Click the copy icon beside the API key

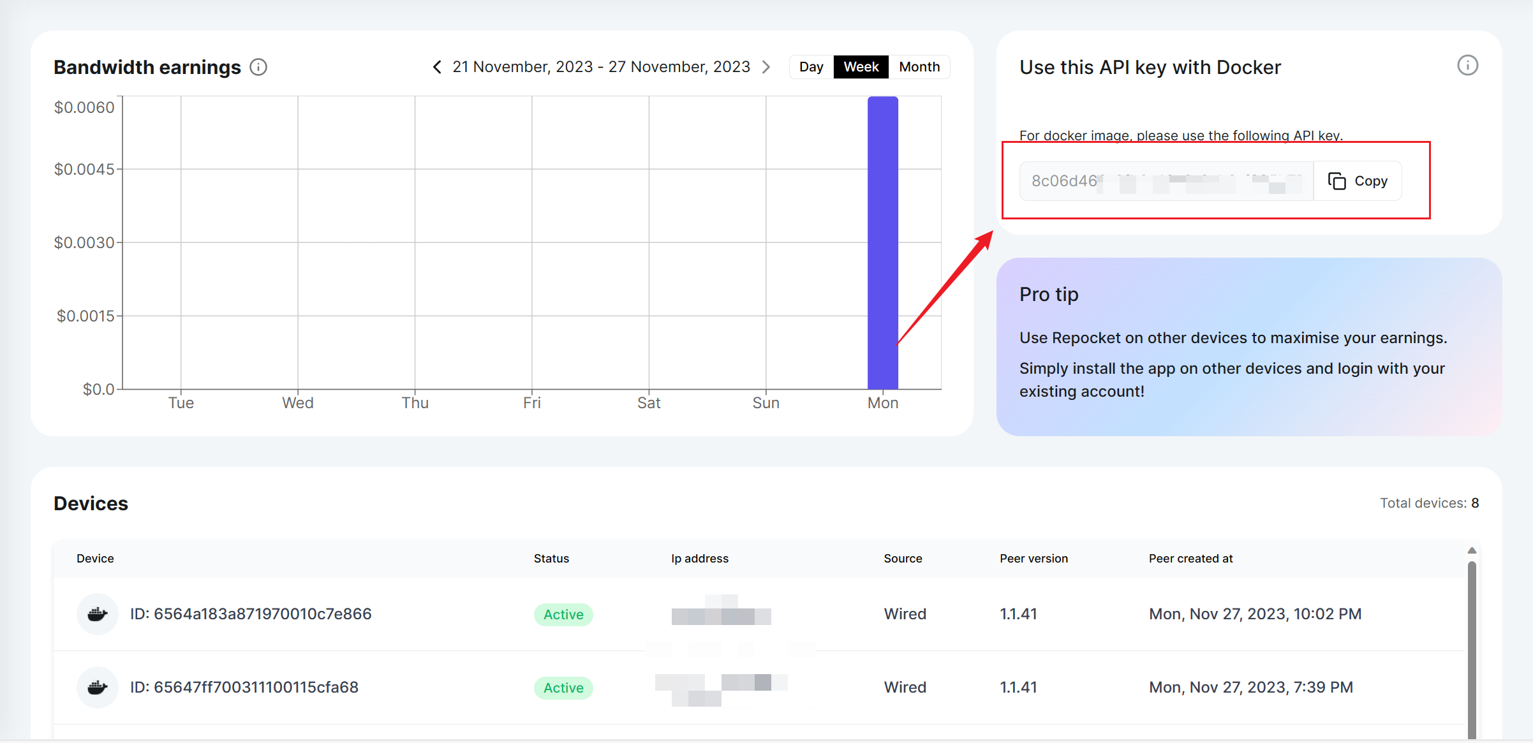click(x=1337, y=181)
